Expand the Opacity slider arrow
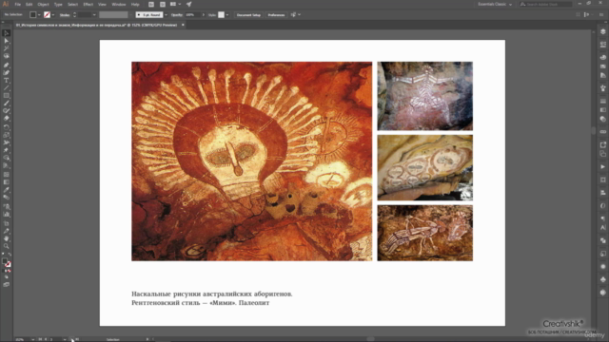This screenshot has height=342, width=609. [203, 15]
